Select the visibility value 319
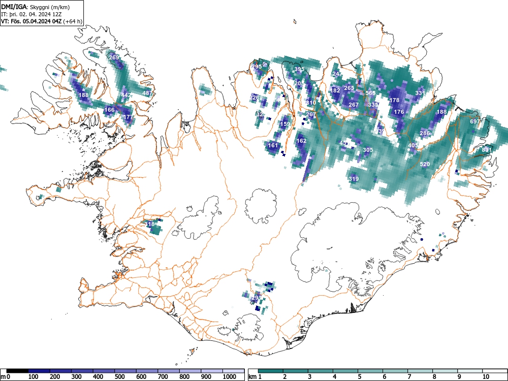508x381 pixels. click(x=354, y=178)
